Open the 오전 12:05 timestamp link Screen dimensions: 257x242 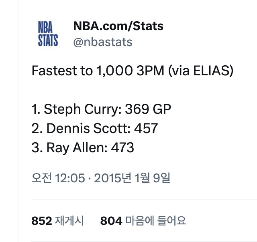coord(58,178)
